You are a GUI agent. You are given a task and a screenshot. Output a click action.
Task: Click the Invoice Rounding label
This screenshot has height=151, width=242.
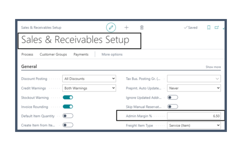[35, 107]
